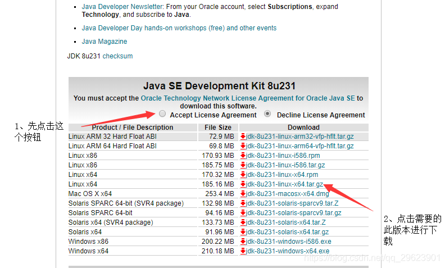Open Oracle Technology Network License Agreement link
This screenshot has height=268, width=445.
(x=248, y=98)
